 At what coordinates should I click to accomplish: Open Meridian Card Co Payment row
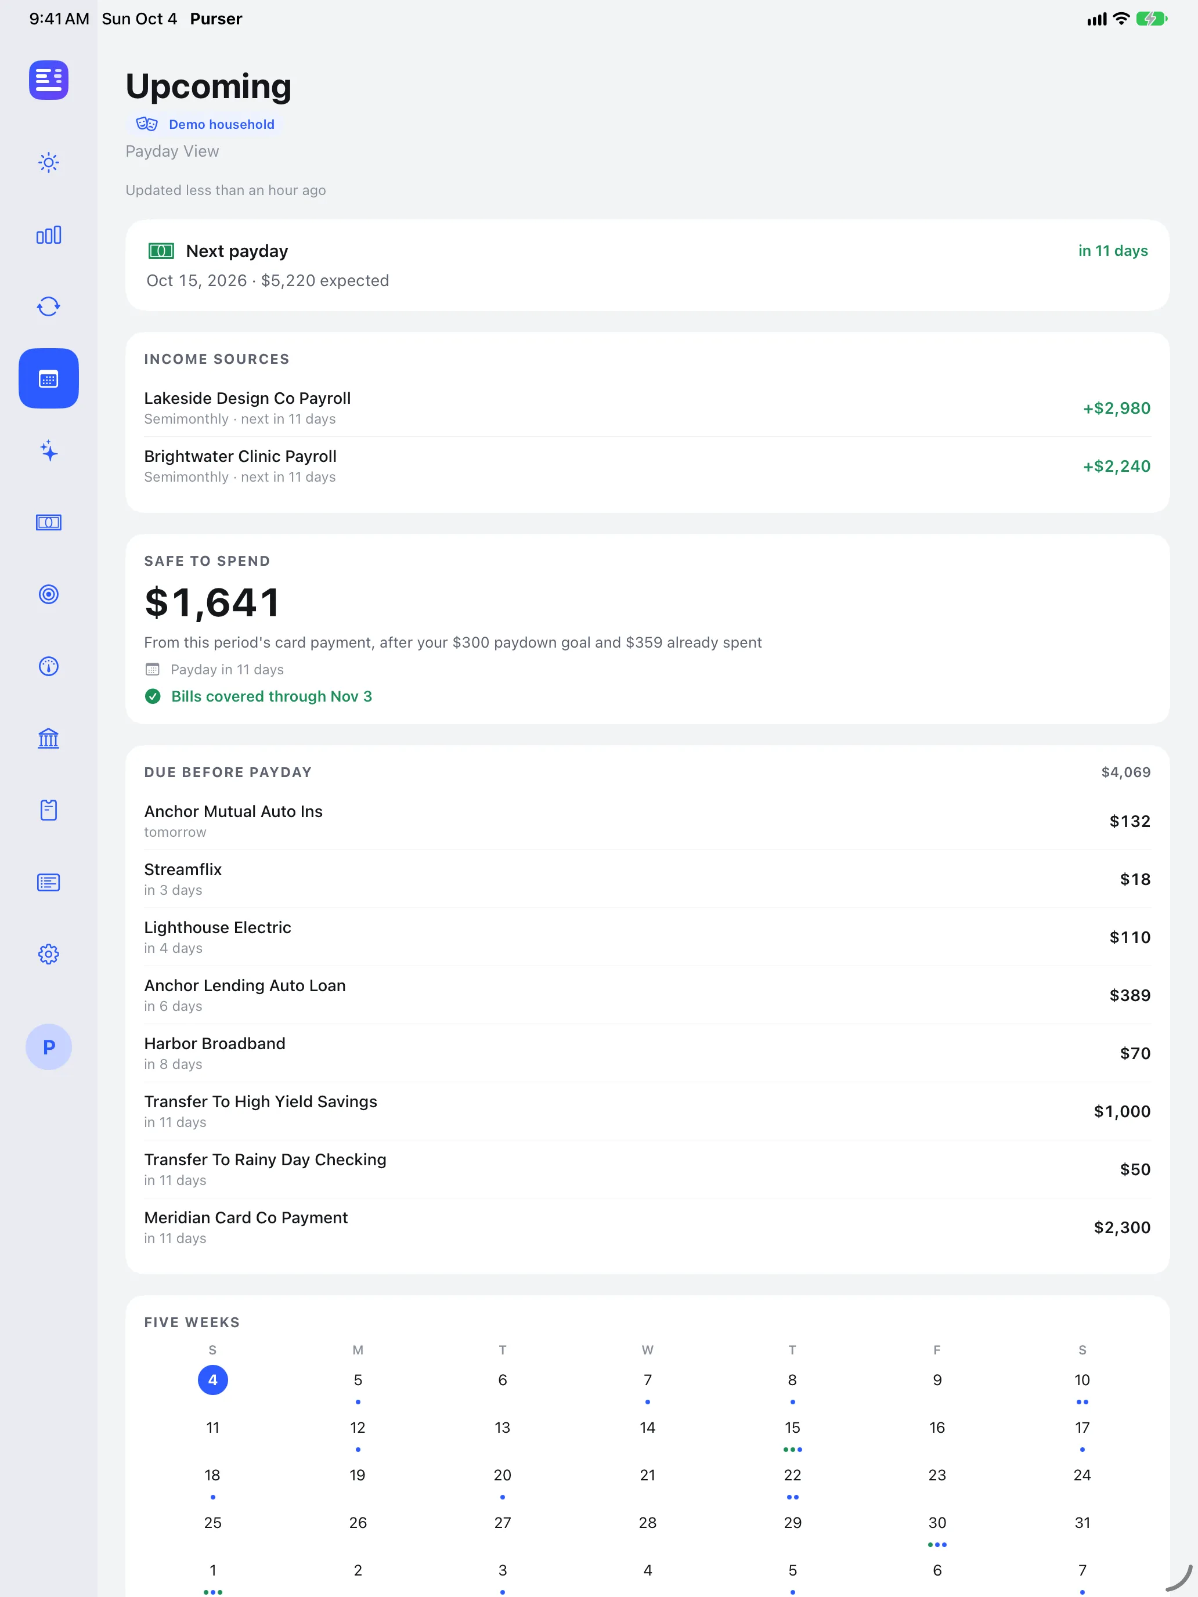click(x=647, y=1227)
